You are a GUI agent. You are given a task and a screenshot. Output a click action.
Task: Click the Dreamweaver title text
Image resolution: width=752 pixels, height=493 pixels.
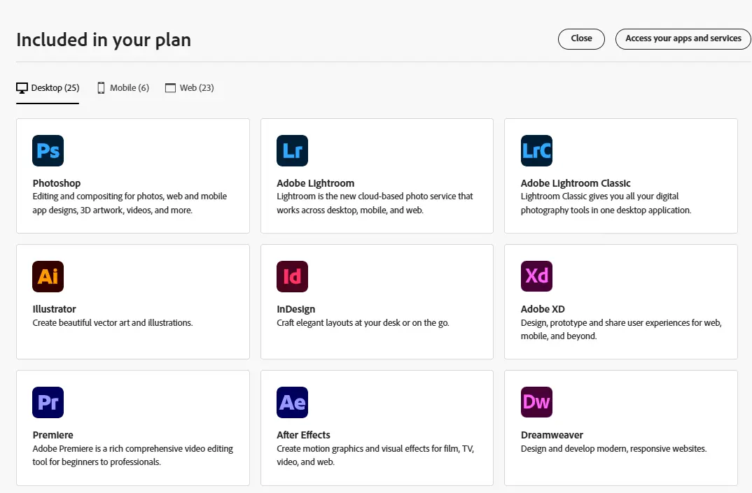(552, 435)
